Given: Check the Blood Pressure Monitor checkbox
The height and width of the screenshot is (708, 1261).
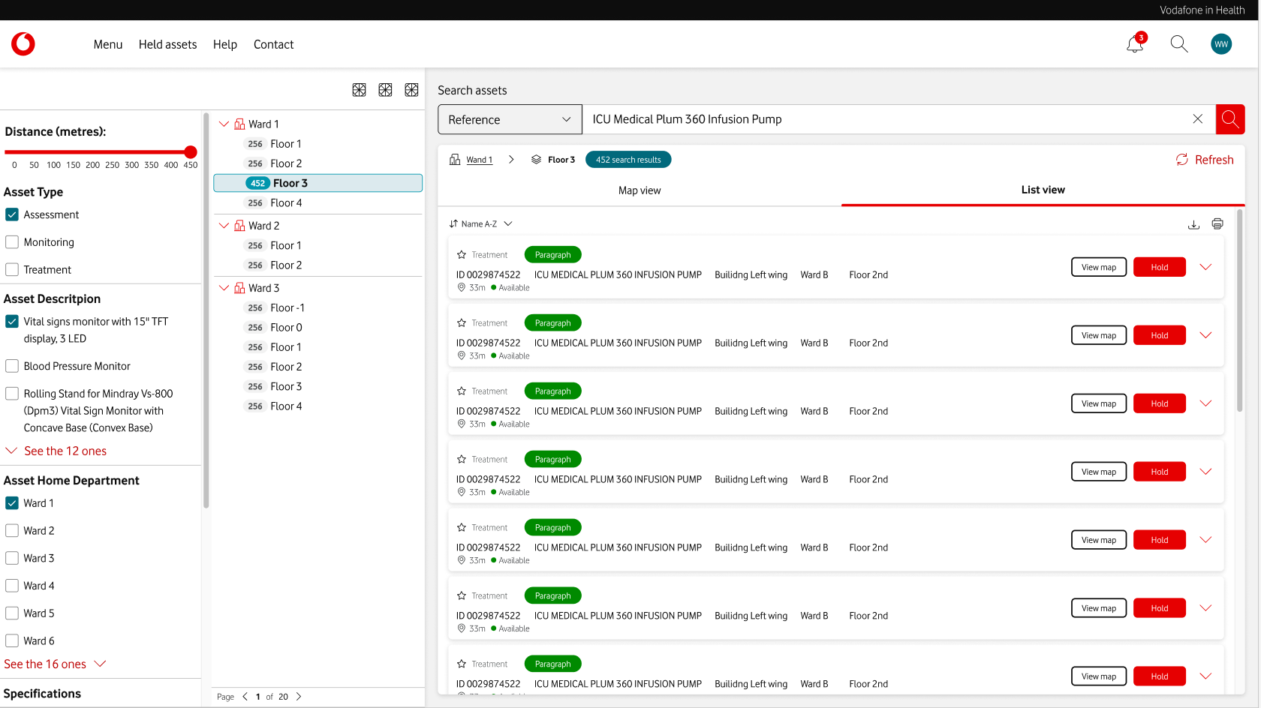Looking at the screenshot, I should click(x=12, y=366).
